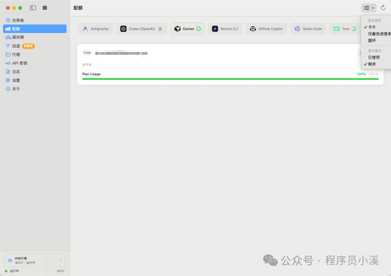Open the 日志 logs entry
Image resolution: width=391 pixels, height=276 pixels.
(35, 72)
